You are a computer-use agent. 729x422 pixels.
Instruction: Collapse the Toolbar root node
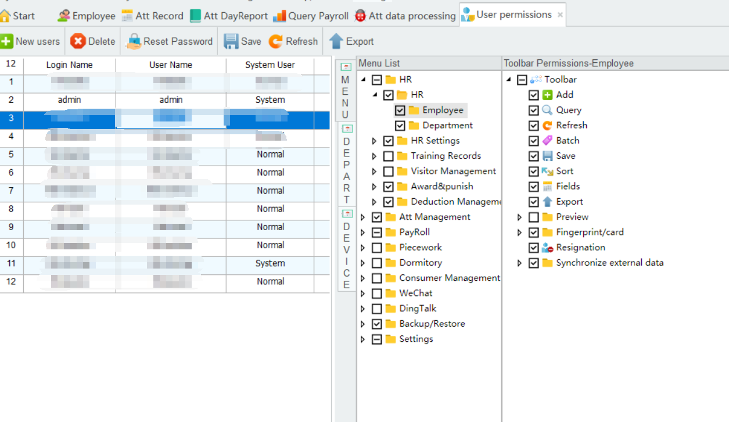pos(509,80)
